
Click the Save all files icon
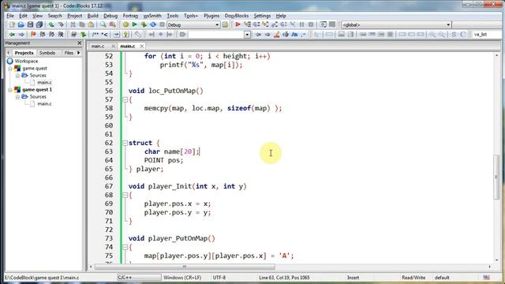(39, 24)
